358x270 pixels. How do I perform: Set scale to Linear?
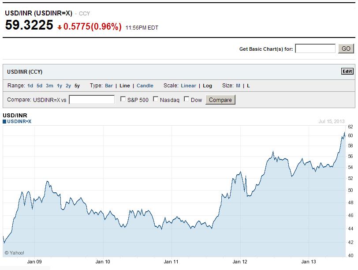(188, 86)
